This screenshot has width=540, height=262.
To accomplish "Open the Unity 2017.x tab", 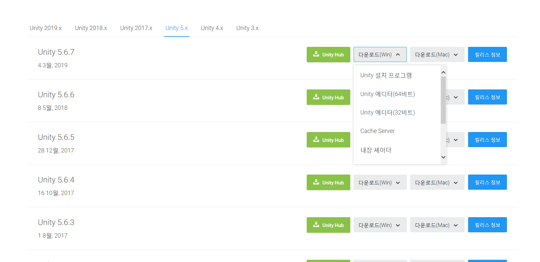I will click(x=136, y=28).
